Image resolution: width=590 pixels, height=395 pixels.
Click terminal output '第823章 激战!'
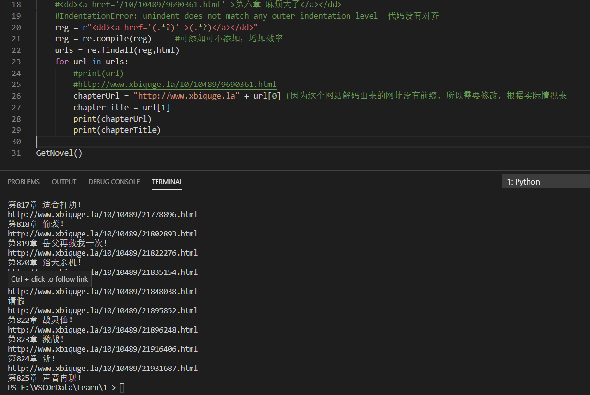[36, 339]
